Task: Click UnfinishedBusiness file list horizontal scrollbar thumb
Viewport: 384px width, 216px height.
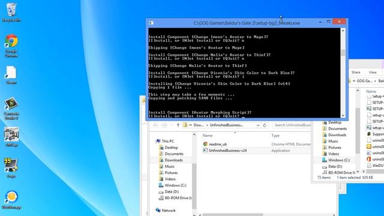Action: coord(233,215)
